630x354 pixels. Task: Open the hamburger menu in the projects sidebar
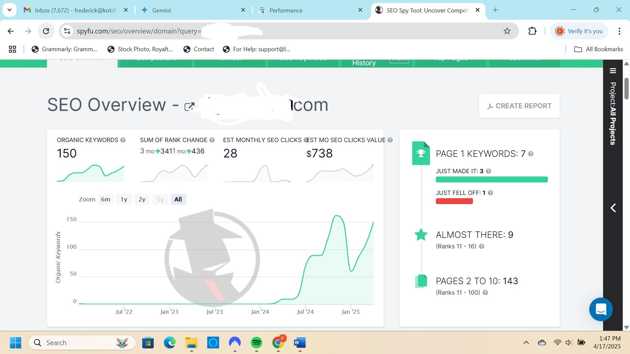pyautogui.click(x=613, y=71)
